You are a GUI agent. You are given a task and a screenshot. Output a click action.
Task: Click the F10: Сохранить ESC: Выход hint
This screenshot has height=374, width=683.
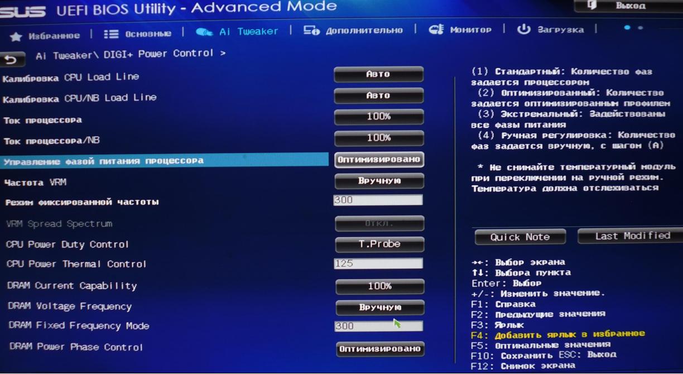(x=543, y=355)
